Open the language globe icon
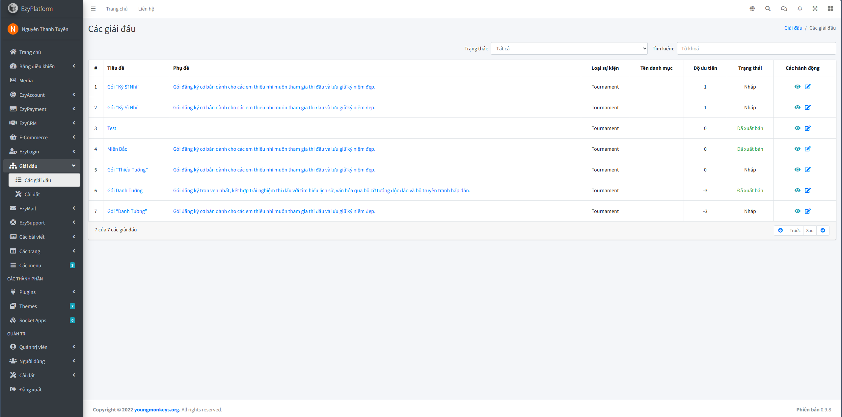 pyautogui.click(x=752, y=9)
